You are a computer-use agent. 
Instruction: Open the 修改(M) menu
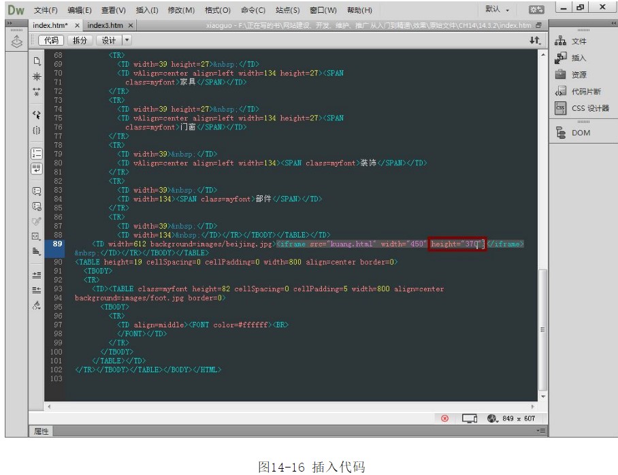click(x=181, y=10)
